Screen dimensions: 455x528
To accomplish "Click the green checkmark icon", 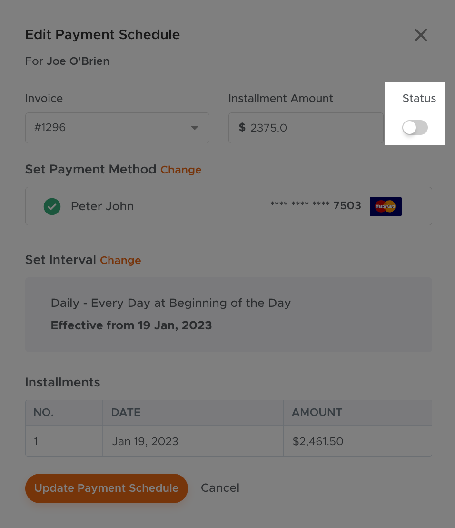I will click(52, 206).
